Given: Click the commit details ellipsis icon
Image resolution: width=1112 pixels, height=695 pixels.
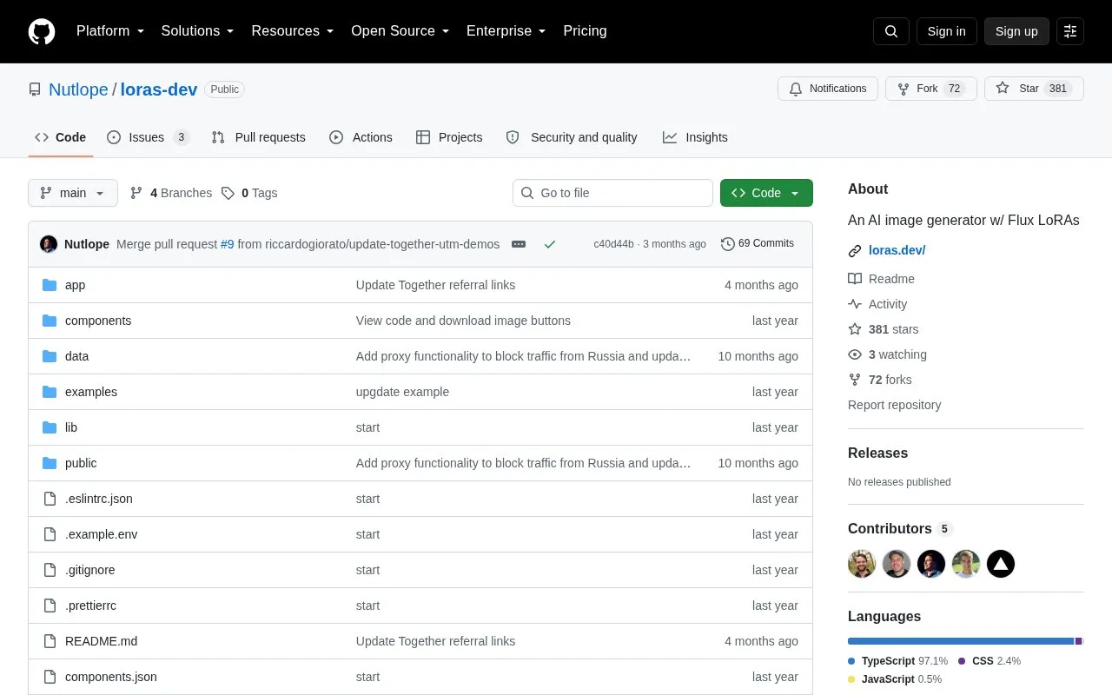Looking at the screenshot, I should pos(519,244).
